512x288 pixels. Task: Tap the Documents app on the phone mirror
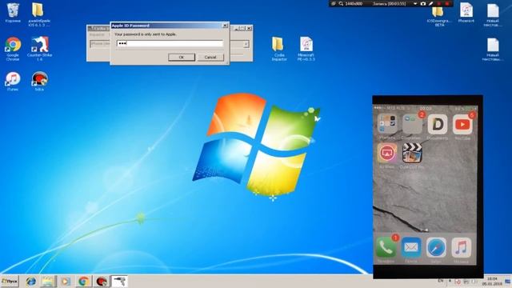pos(438,124)
